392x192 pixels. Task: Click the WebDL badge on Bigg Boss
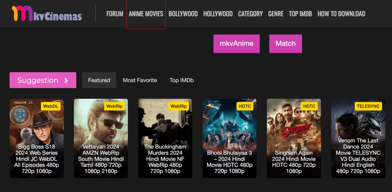pos(51,106)
